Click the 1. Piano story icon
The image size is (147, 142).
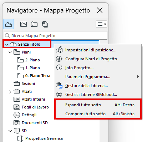click(20, 68)
